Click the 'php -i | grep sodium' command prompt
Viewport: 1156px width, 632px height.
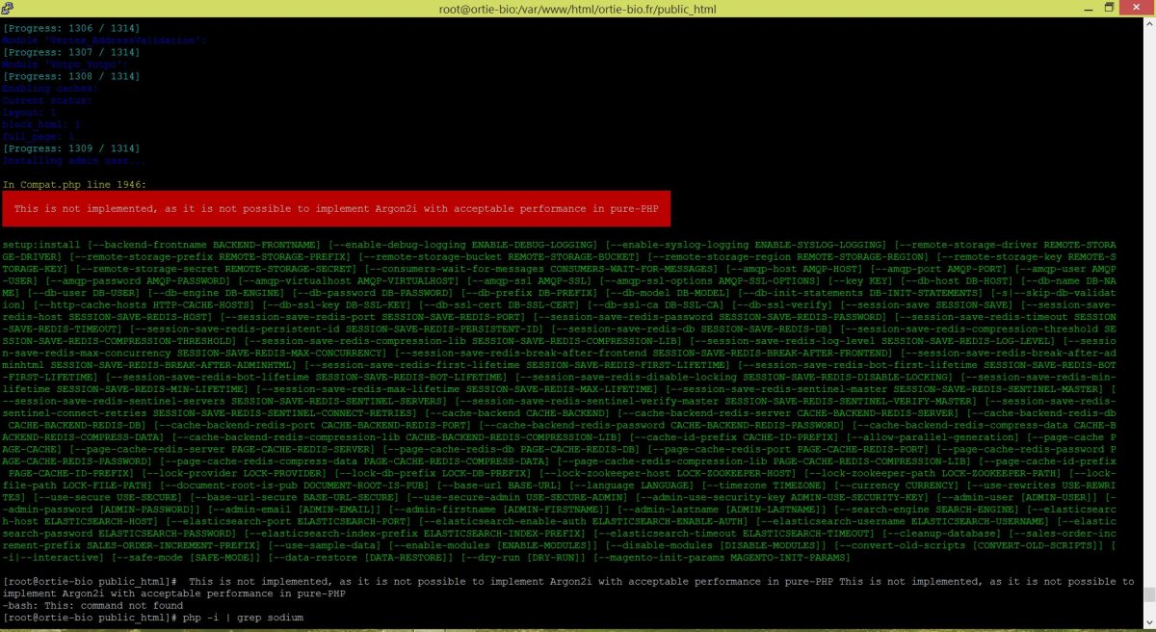[x=243, y=618]
